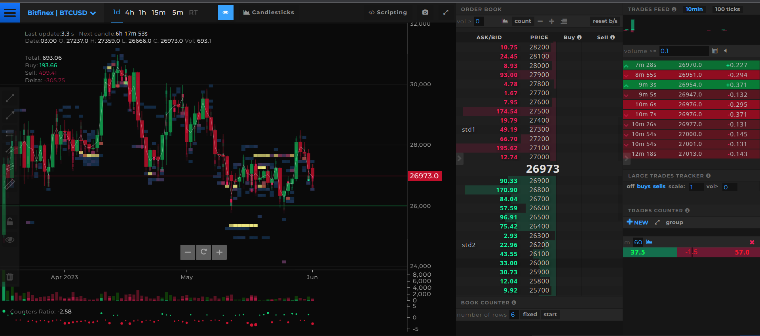
Task: Click the calculator icon in trades feed
Action: pos(715,51)
